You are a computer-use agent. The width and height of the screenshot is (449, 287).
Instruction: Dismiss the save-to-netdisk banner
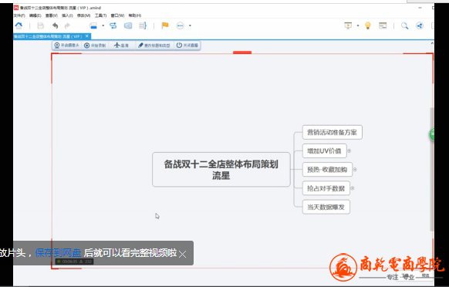(182, 254)
